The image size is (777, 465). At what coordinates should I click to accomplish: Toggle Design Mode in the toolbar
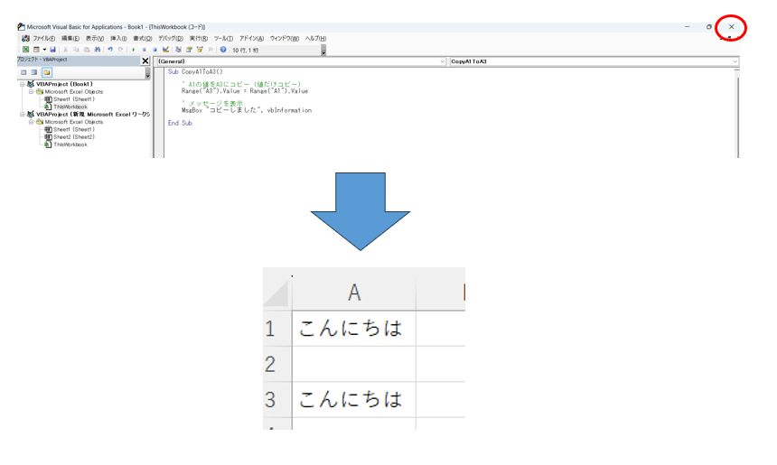[165, 50]
